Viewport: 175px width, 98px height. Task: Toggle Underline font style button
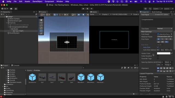(167, 39)
